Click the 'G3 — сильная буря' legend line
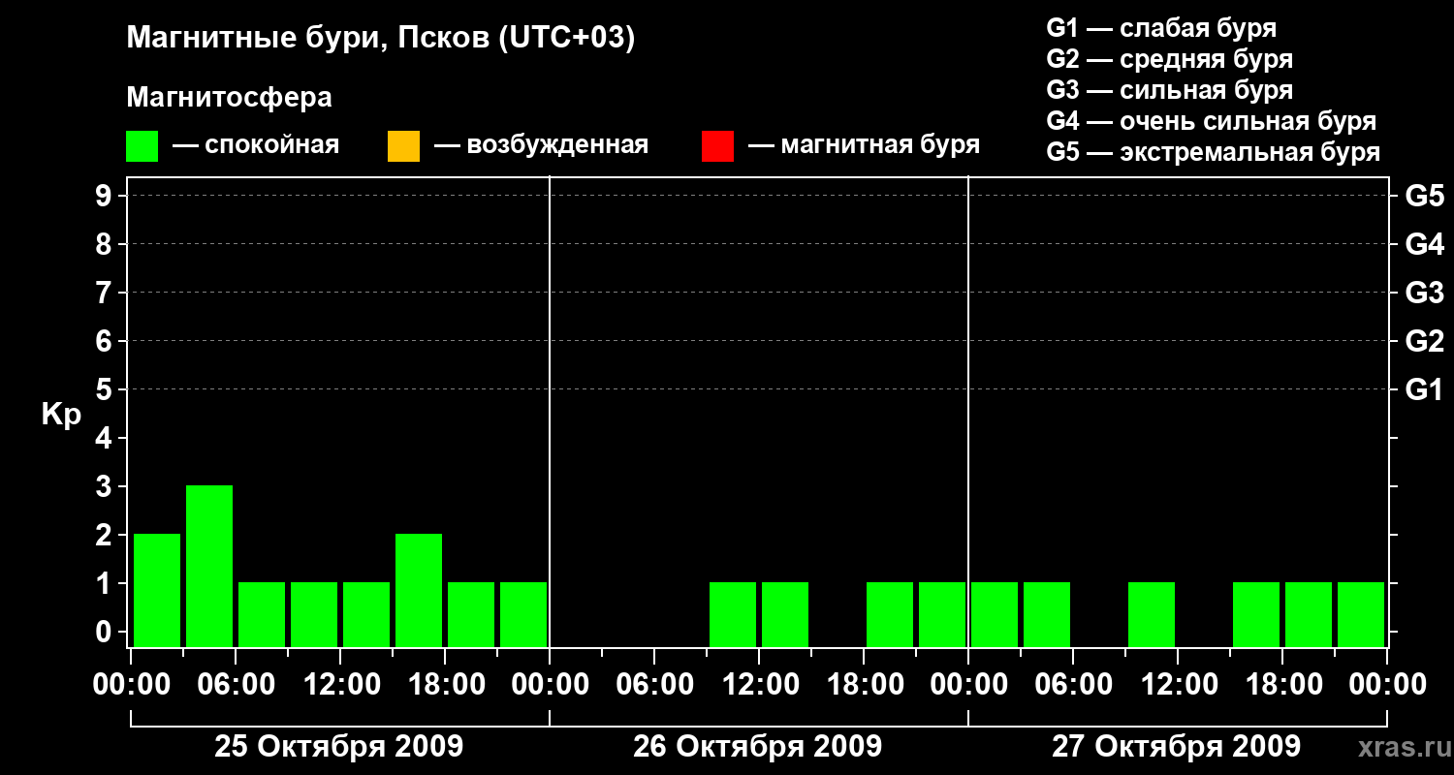The height and width of the screenshot is (775, 1454). click(1169, 90)
